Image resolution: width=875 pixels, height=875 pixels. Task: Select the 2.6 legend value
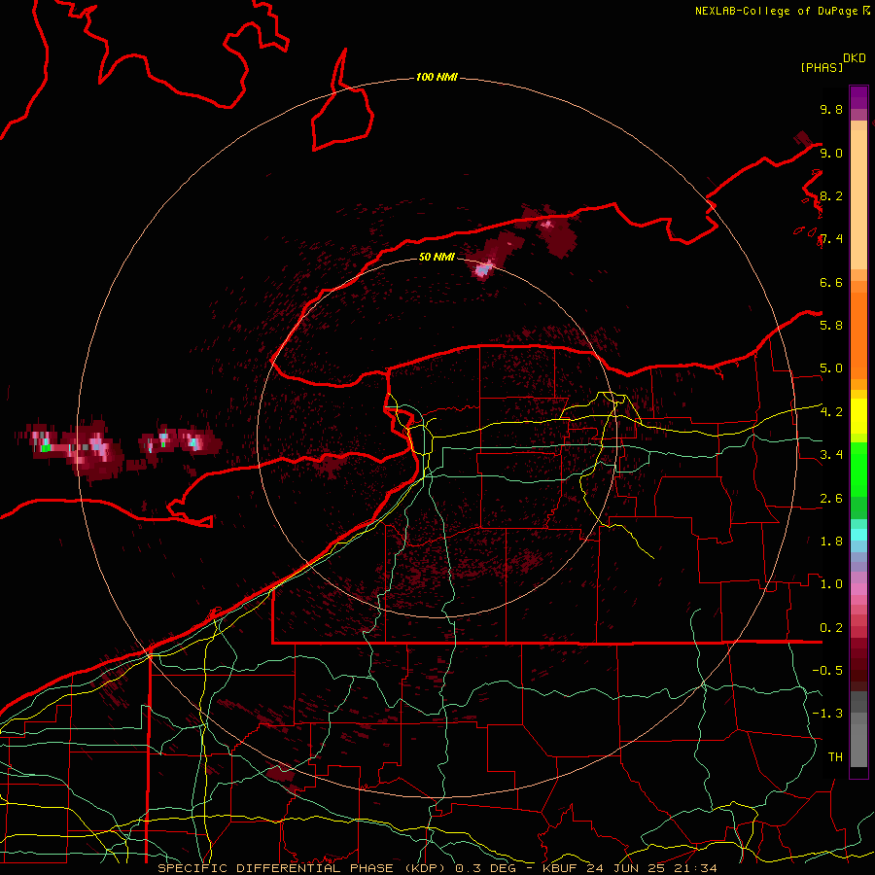pos(831,499)
